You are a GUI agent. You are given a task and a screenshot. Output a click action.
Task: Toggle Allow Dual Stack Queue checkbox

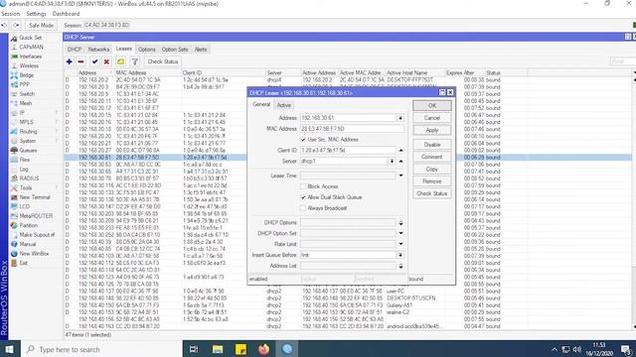(x=303, y=197)
